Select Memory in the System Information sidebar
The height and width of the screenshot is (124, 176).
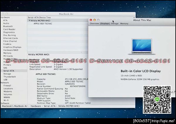pyautogui.click(x=7, y=53)
